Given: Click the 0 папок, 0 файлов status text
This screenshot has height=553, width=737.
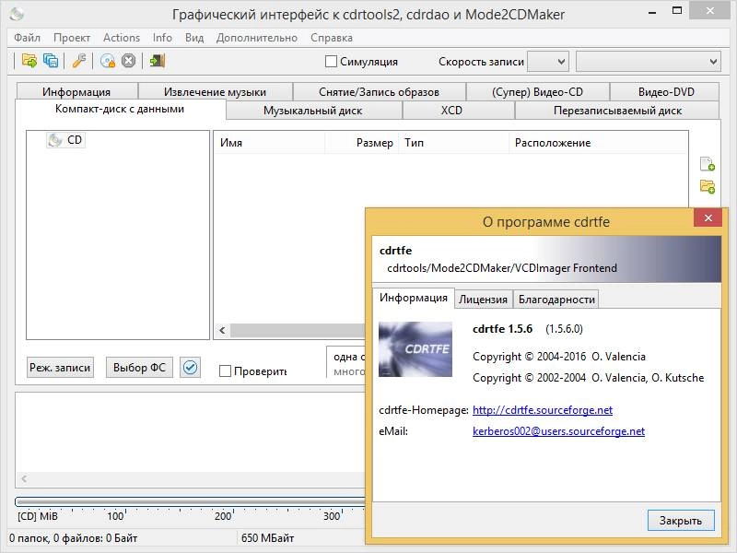Looking at the screenshot, I should (x=74, y=538).
